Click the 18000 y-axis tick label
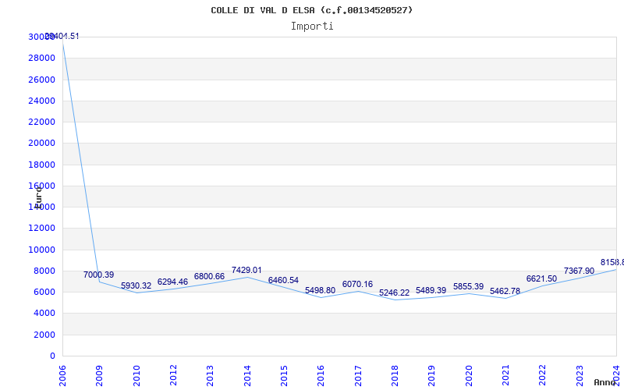The width and height of the screenshot is (624, 390). pos(42,165)
